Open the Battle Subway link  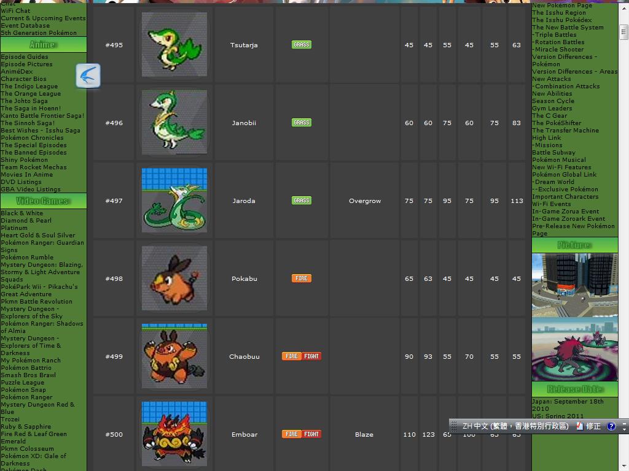click(x=553, y=153)
